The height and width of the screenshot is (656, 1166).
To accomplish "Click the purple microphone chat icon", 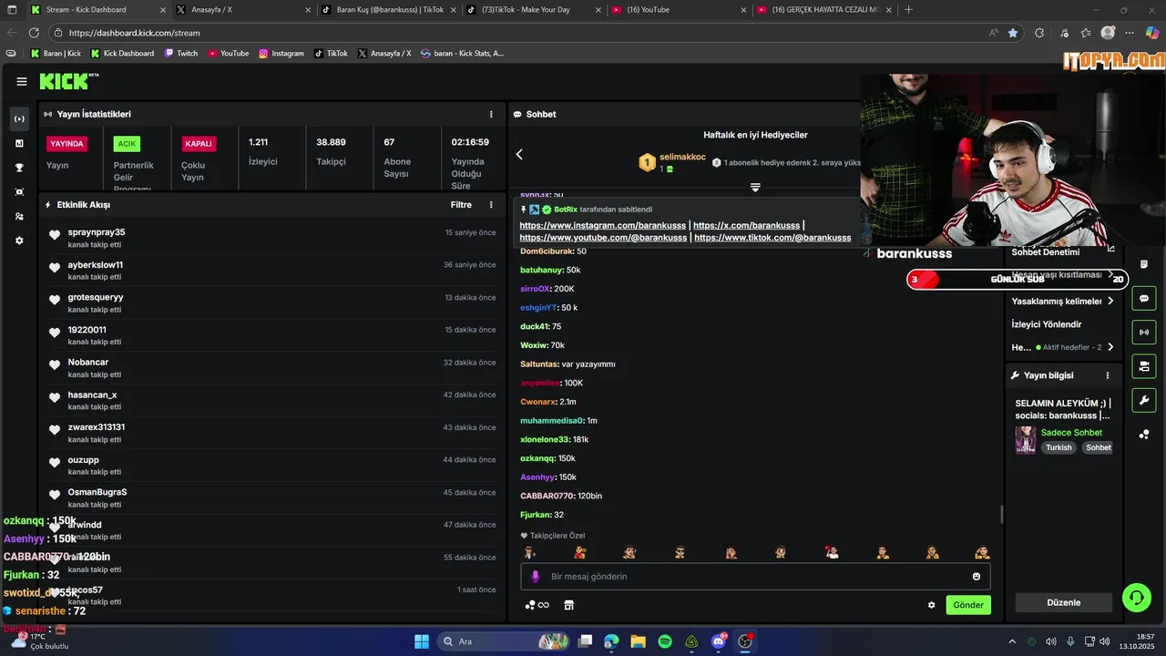I will coord(536,576).
